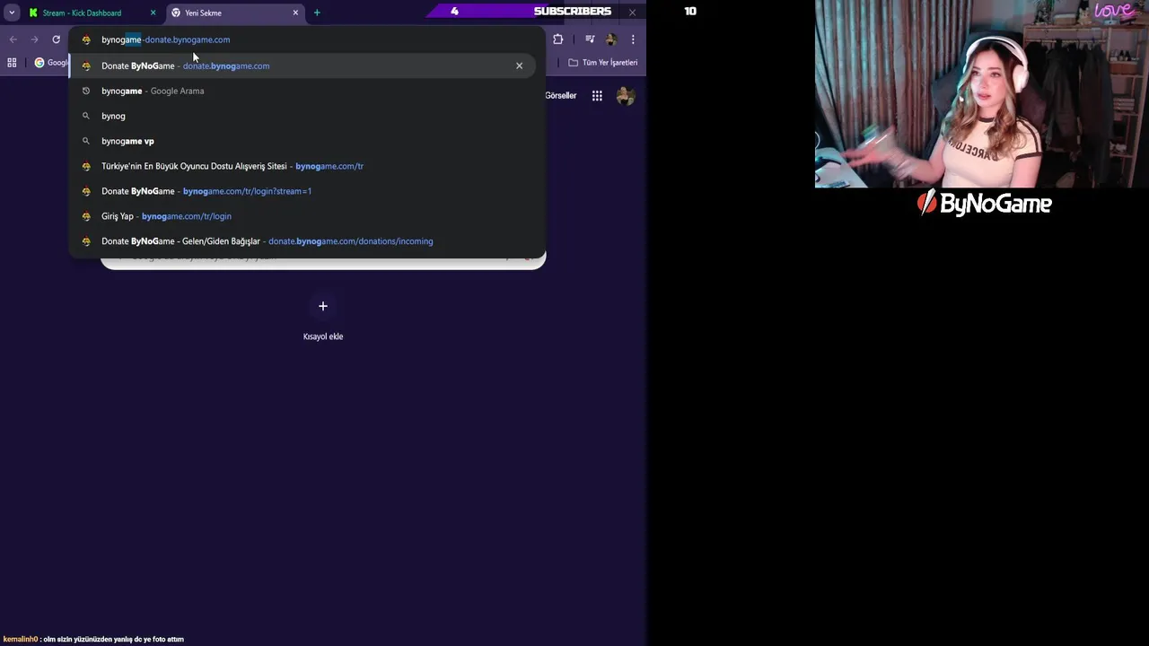Screen dimensions: 1149x646
Task: Click ByNoGame favicon in Giriş Yap row
Action: (86, 216)
